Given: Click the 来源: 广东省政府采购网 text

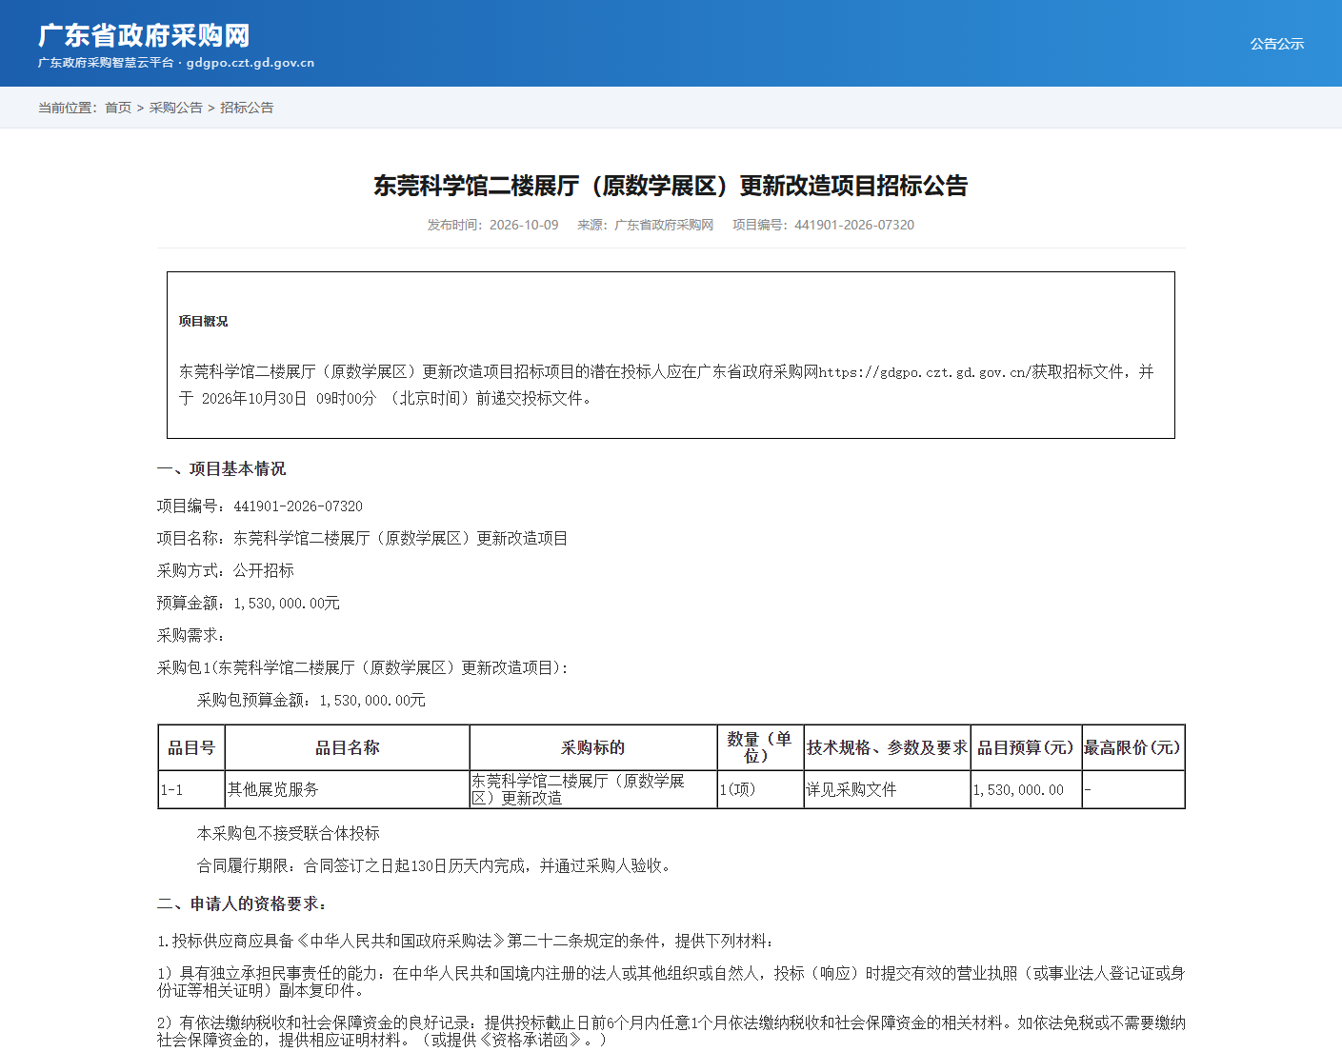Looking at the screenshot, I should (645, 225).
